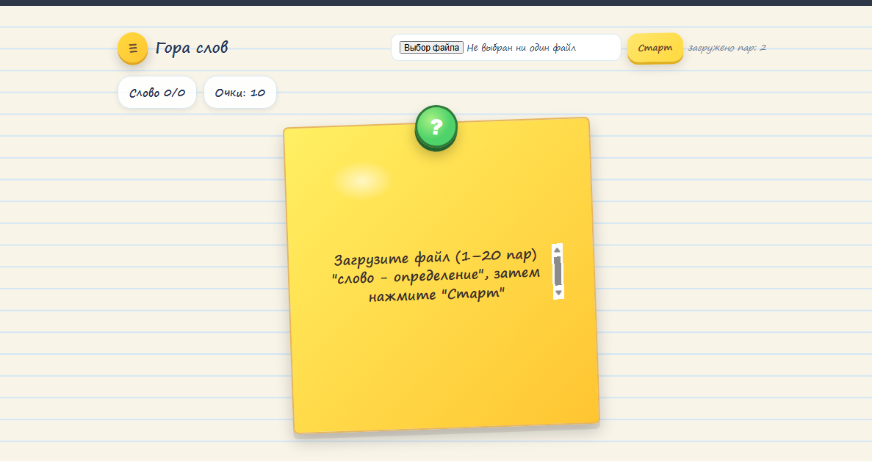Click the загружено пар: 2 status label
This screenshot has width=872, height=476.
pos(727,48)
